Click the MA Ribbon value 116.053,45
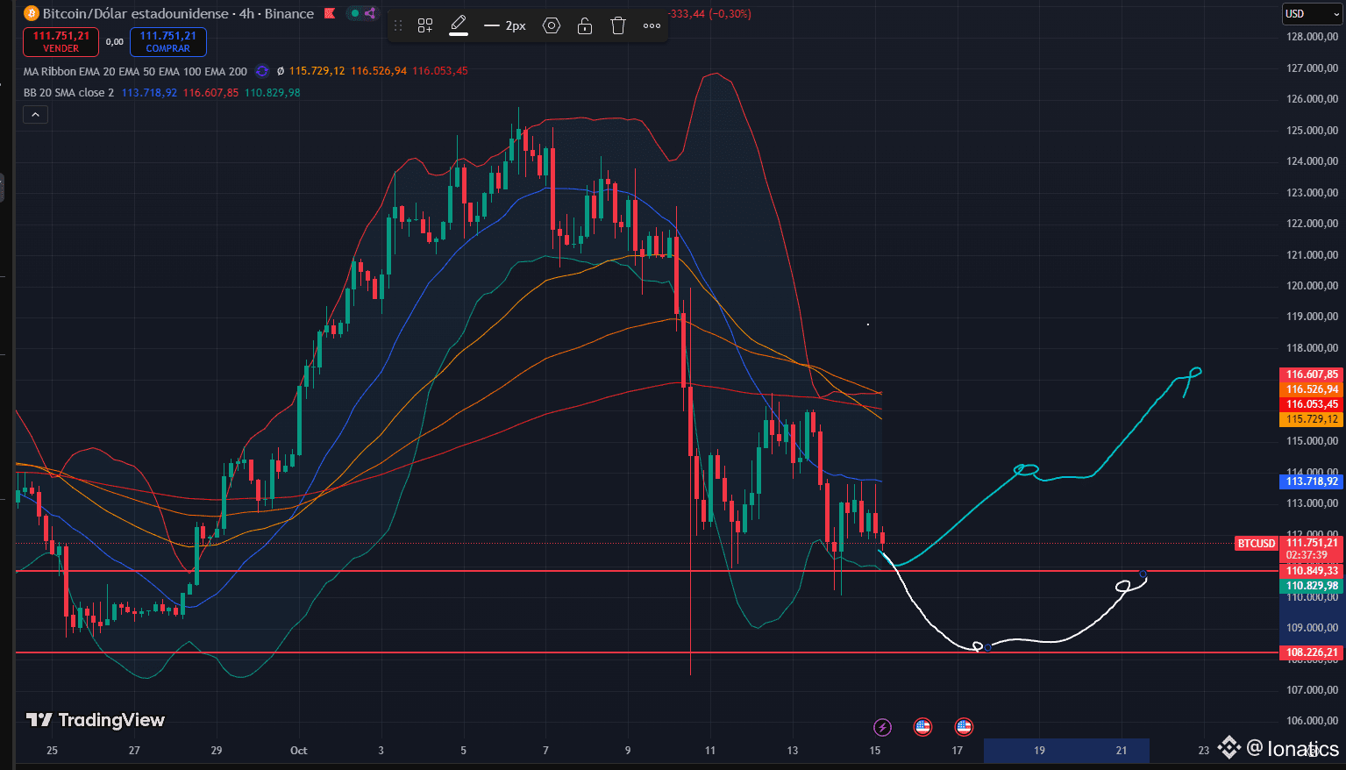The height and width of the screenshot is (770, 1346). (x=440, y=71)
